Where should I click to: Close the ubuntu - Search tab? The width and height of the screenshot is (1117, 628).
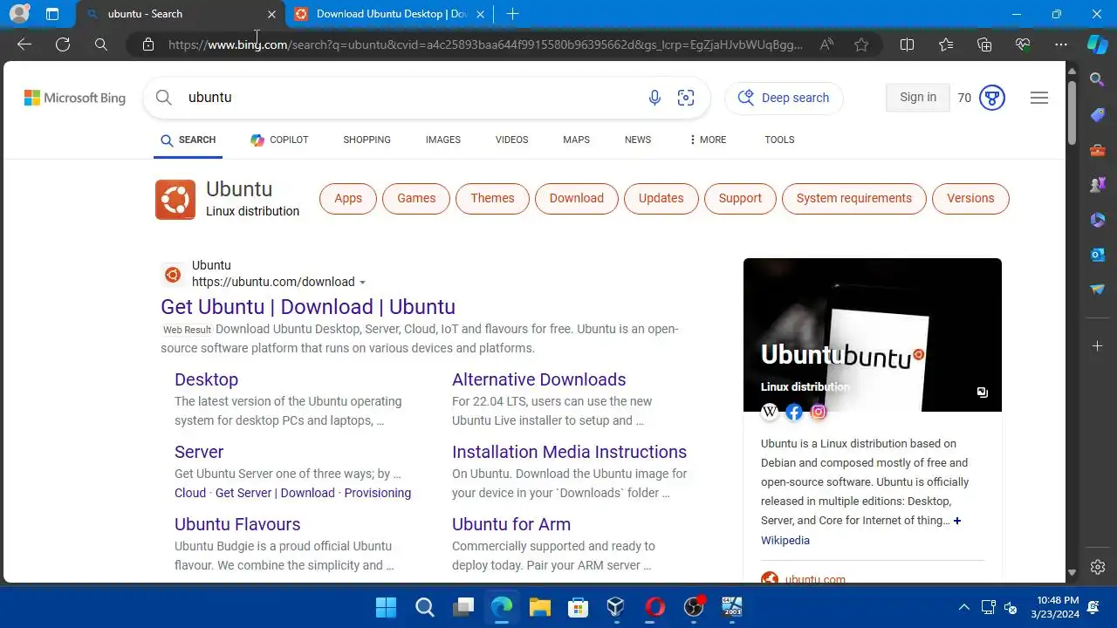coord(271,14)
